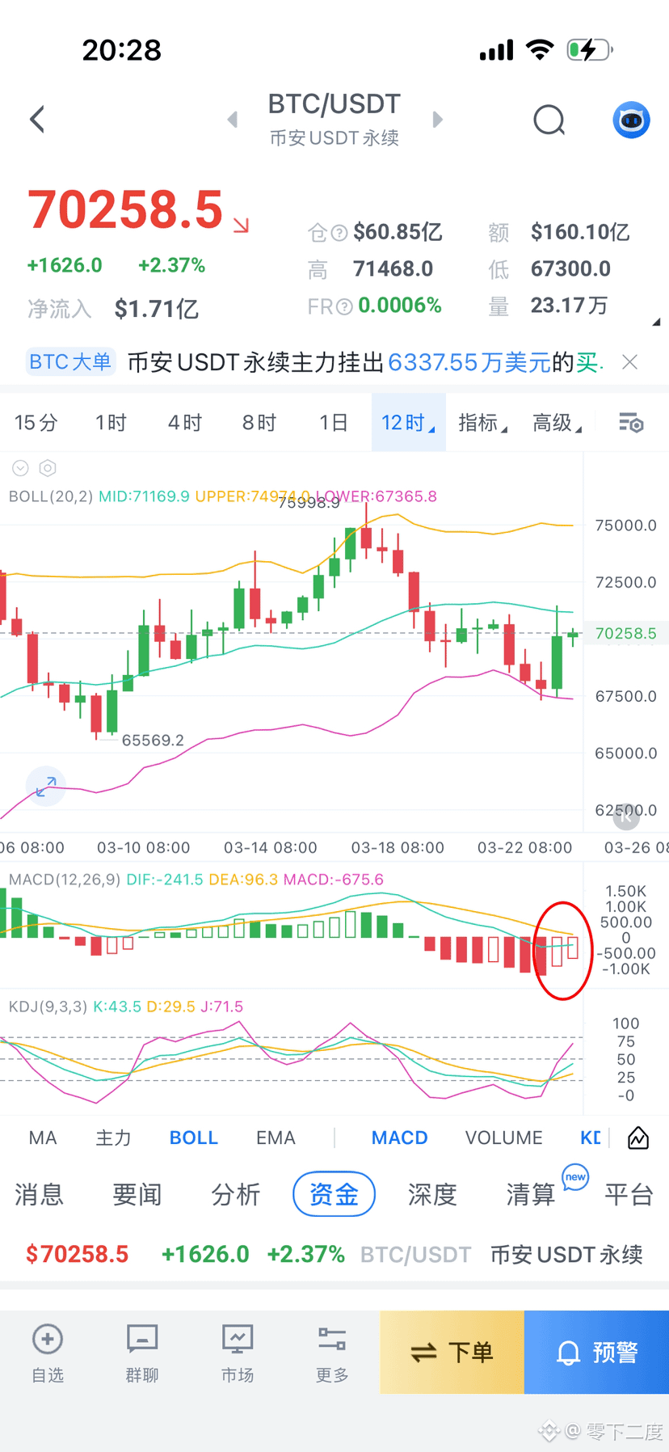Screen dimensions: 669x1452
Task: Tap the 75998.9 high price label
Action: click(309, 502)
